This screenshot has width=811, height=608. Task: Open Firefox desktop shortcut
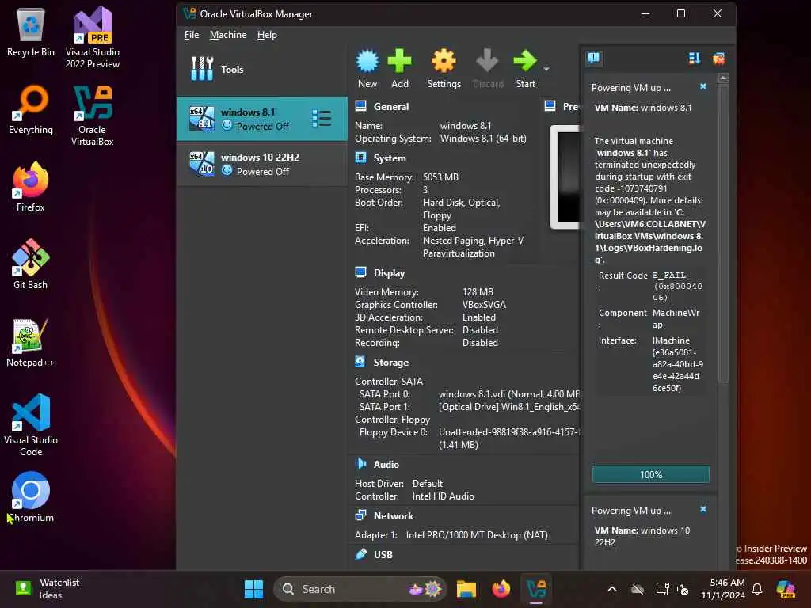click(31, 187)
